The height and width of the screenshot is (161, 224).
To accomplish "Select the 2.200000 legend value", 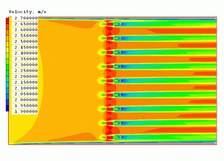I will (26, 77).
